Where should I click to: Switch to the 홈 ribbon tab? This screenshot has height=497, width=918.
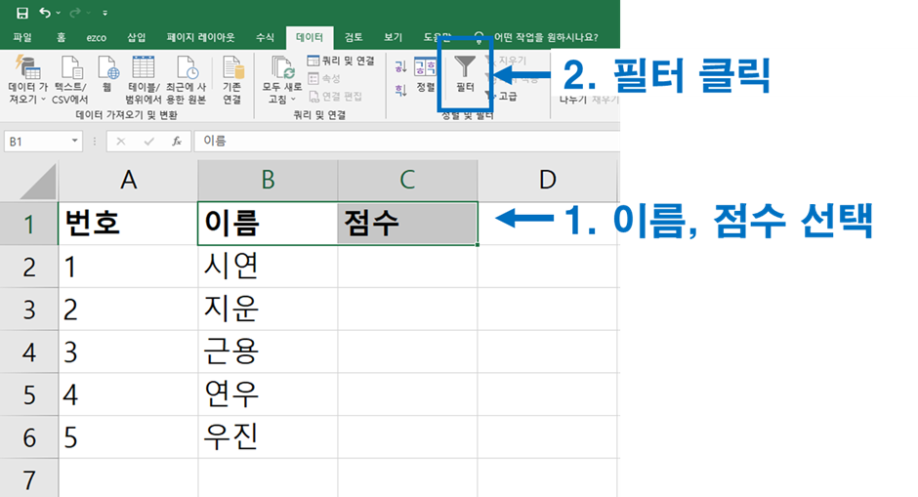(61, 37)
